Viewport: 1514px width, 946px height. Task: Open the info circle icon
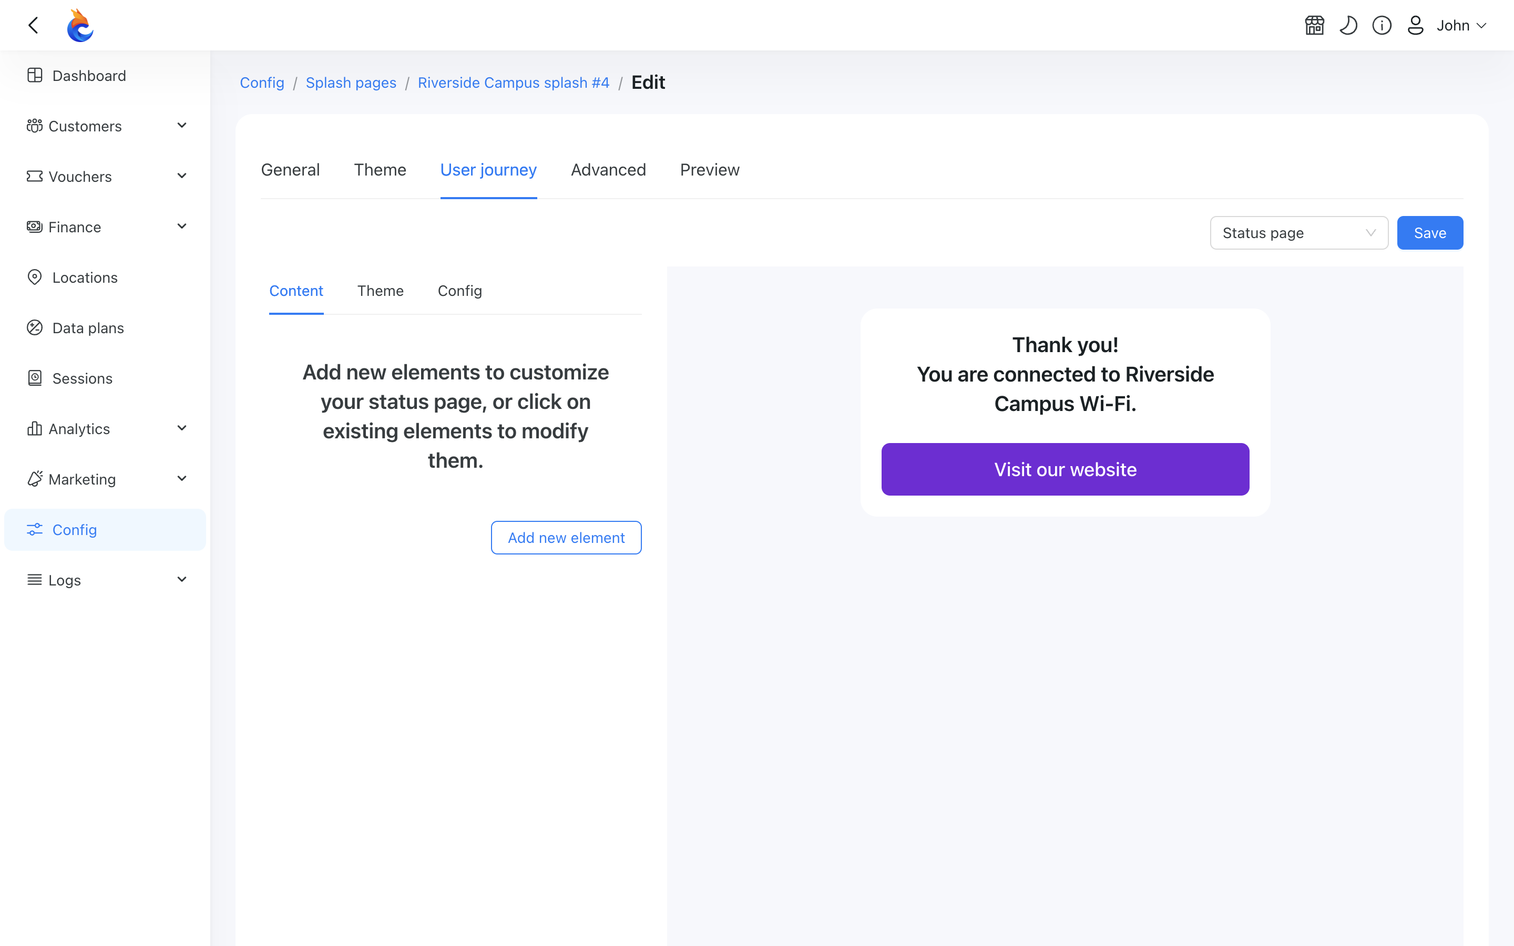[1382, 25]
